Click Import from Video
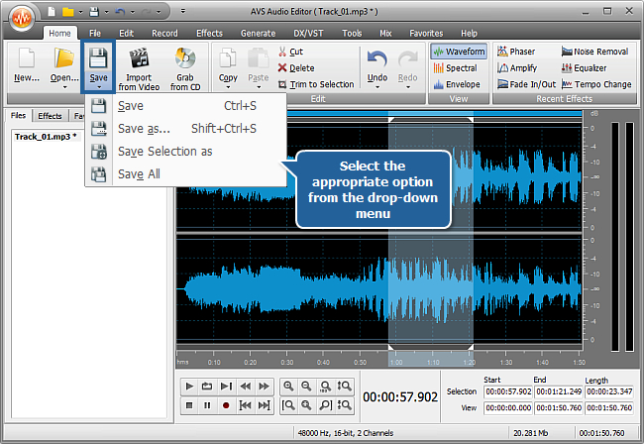 click(x=139, y=68)
